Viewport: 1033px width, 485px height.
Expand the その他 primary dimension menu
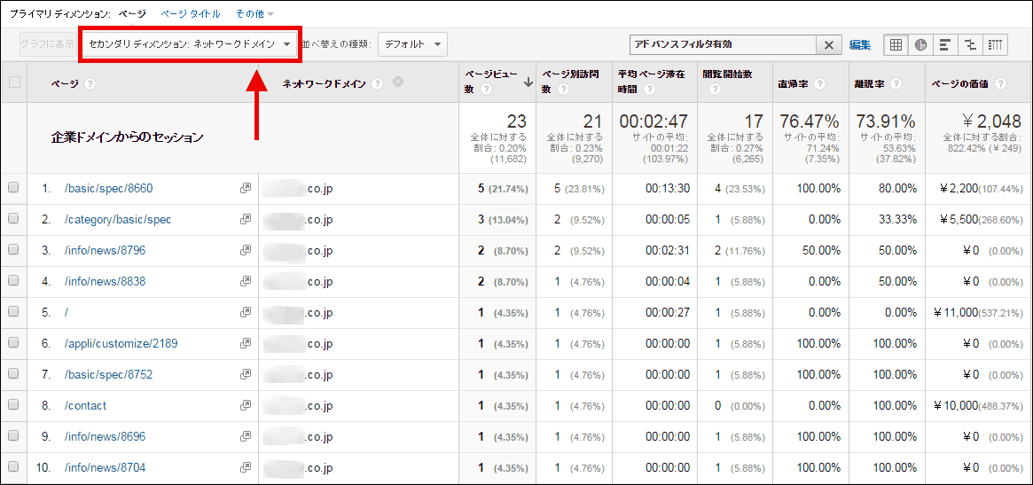pyautogui.click(x=254, y=14)
